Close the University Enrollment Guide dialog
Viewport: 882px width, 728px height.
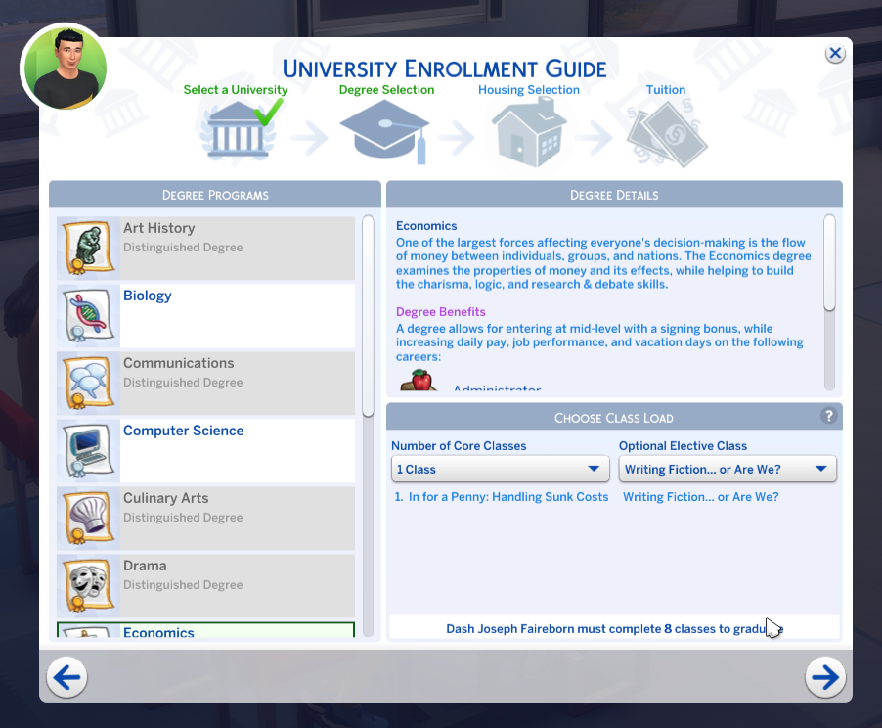835,54
